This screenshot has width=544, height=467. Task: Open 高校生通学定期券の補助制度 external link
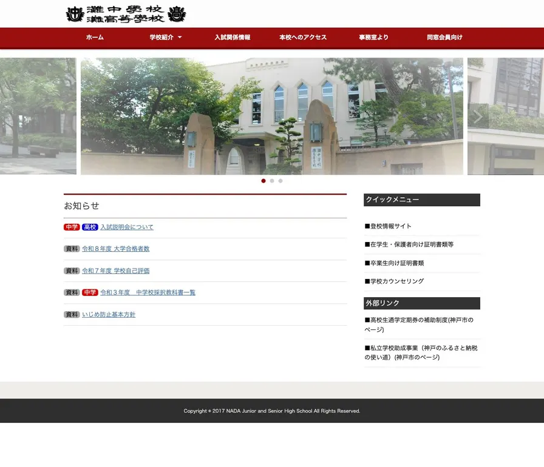tap(419, 324)
